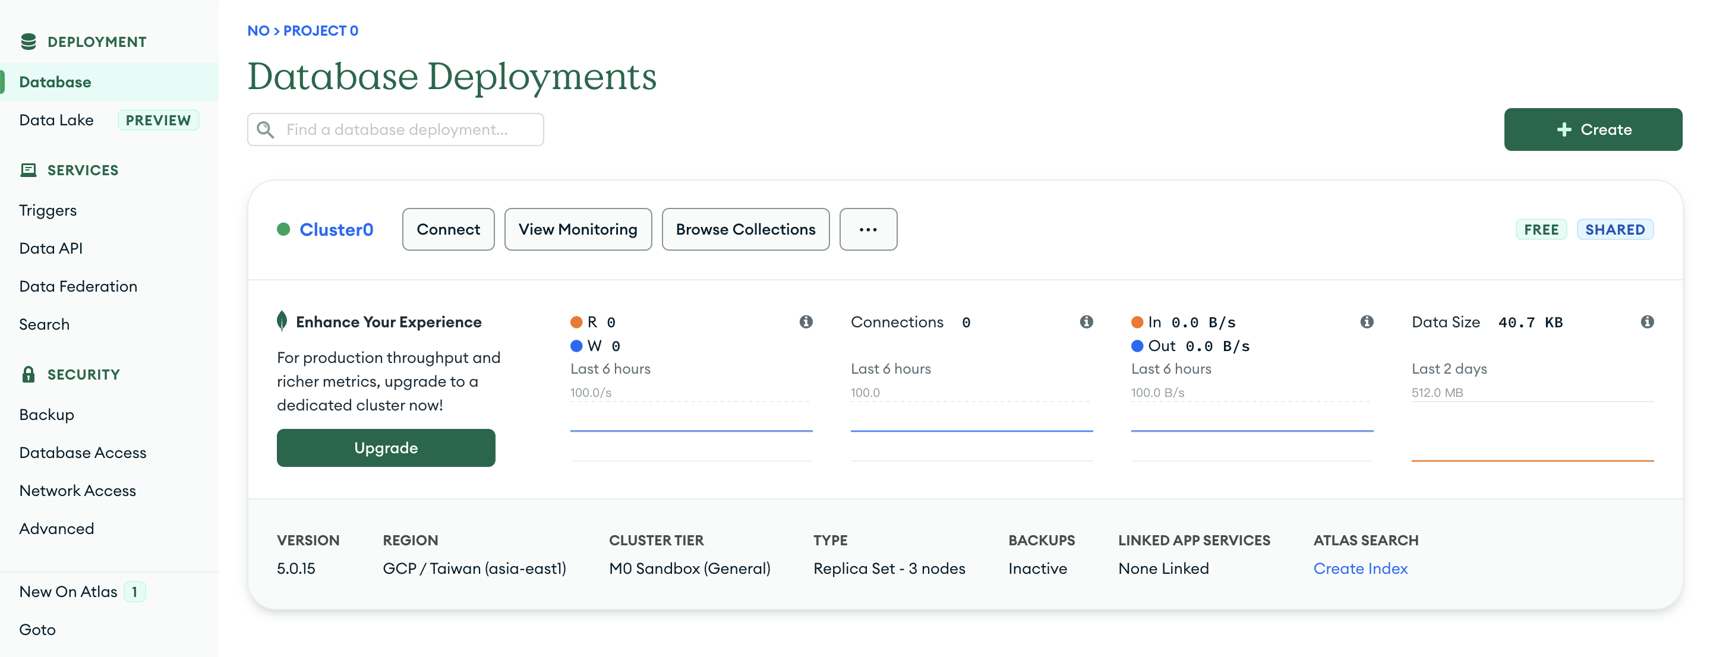Image resolution: width=1710 pixels, height=657 pixels.
Task: Open the cluster more options ellipsis menu
Action: [x=868, y=229]
